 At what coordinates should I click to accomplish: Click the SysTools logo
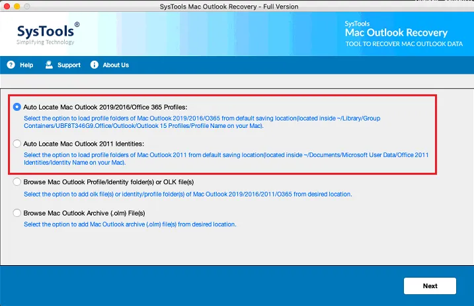point(48,33)
